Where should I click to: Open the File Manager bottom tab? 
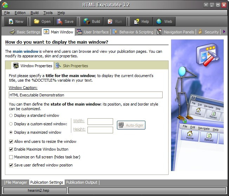pyautogui.click(x=17, y=182)
